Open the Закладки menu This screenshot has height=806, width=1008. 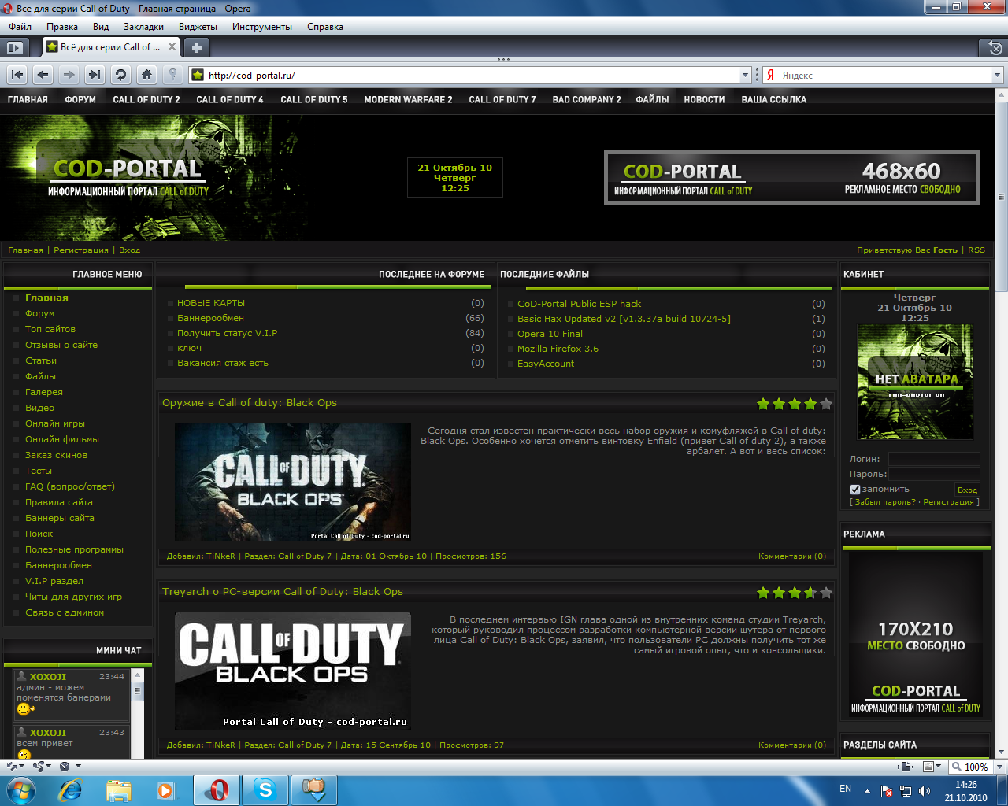coord(143,26)
